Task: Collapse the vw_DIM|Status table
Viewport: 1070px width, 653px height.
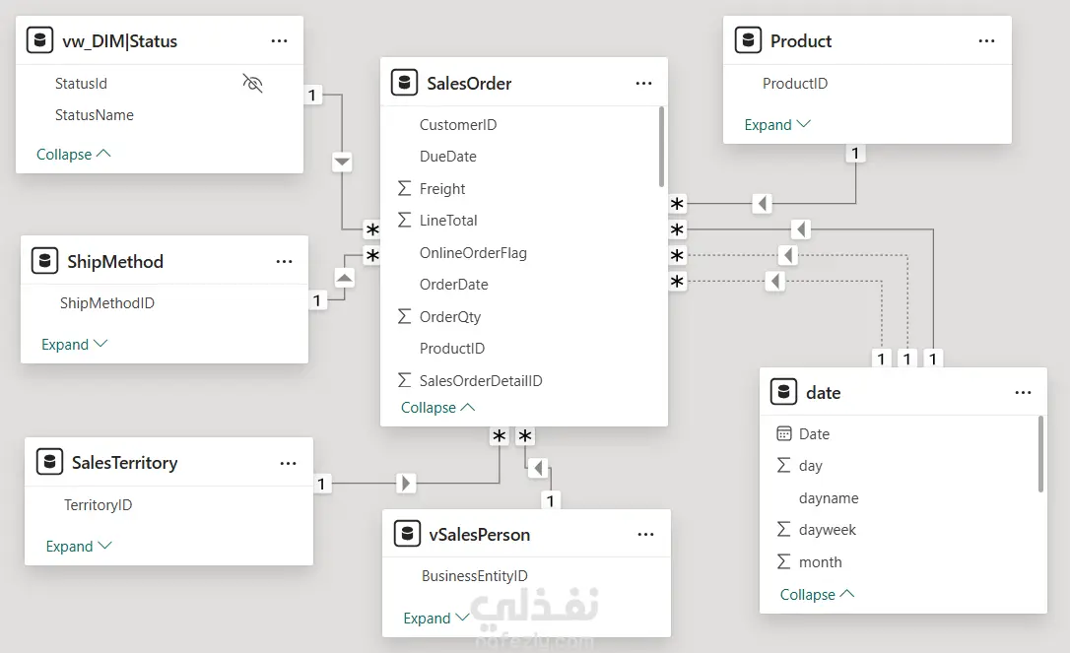Action: (x=73, y=155)
